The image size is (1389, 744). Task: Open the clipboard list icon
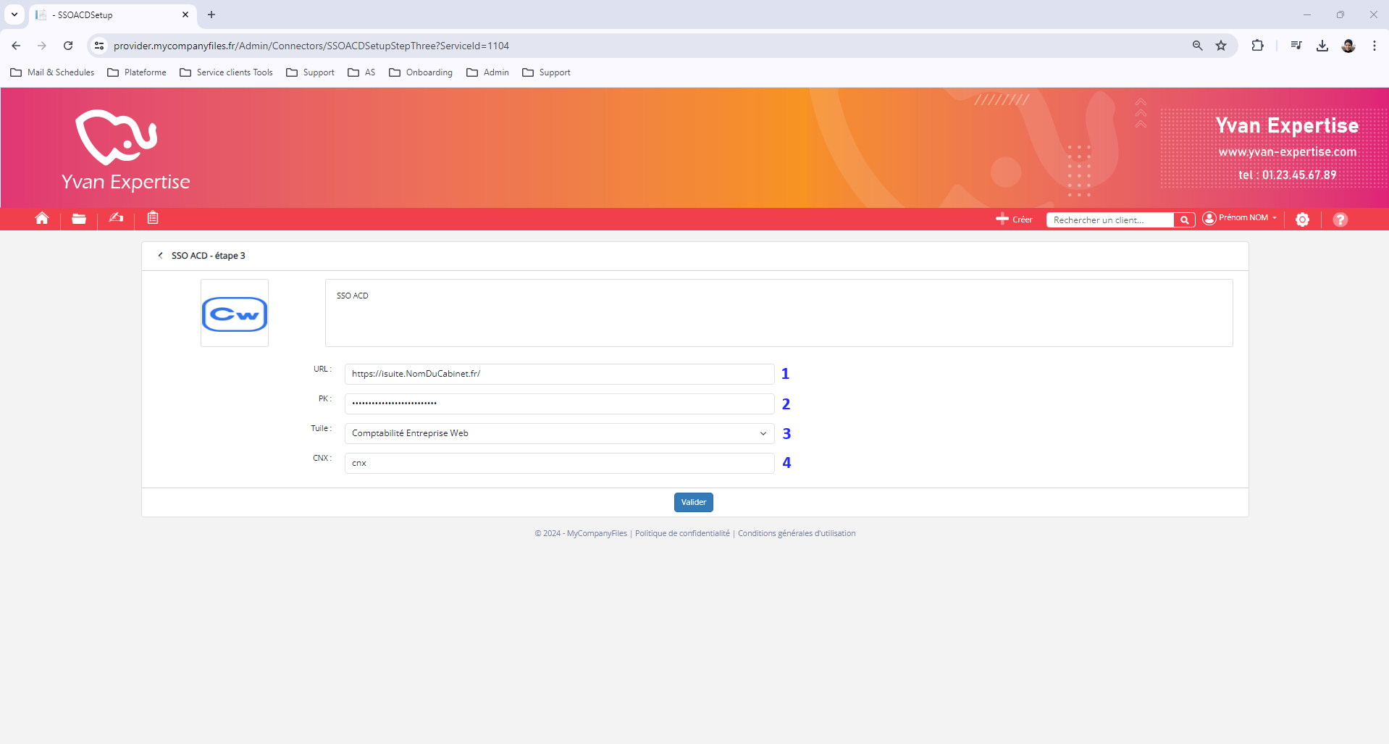153,218
